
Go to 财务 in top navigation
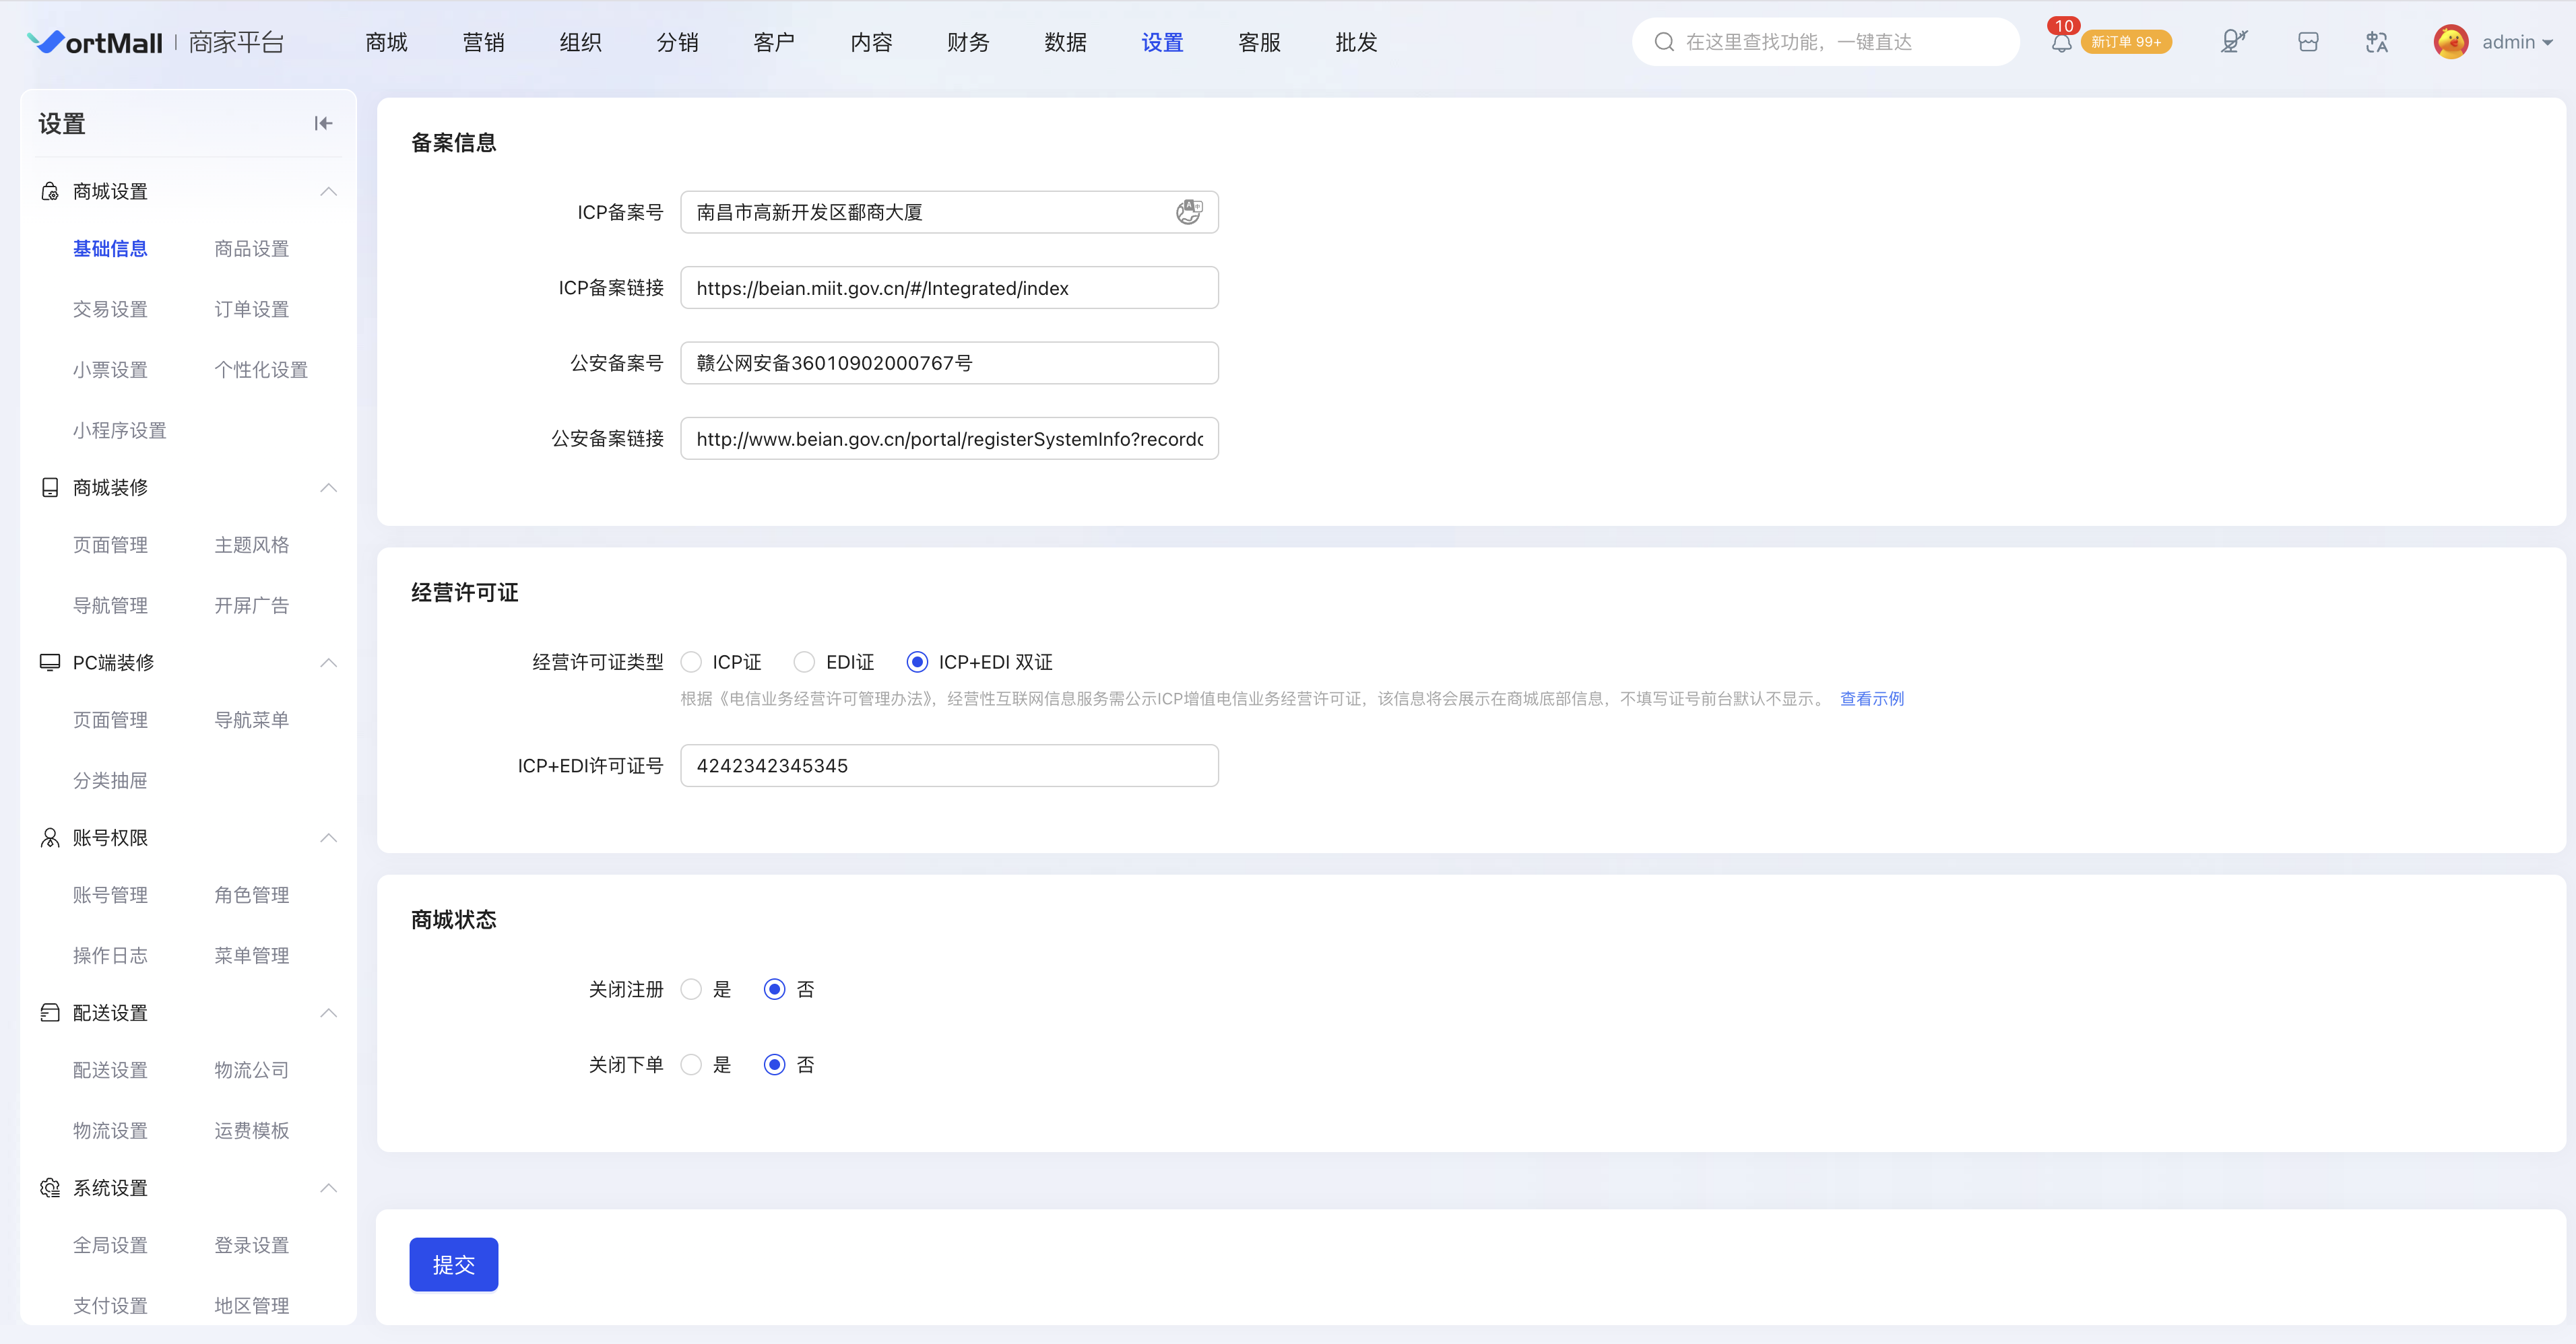click(968, 42)
